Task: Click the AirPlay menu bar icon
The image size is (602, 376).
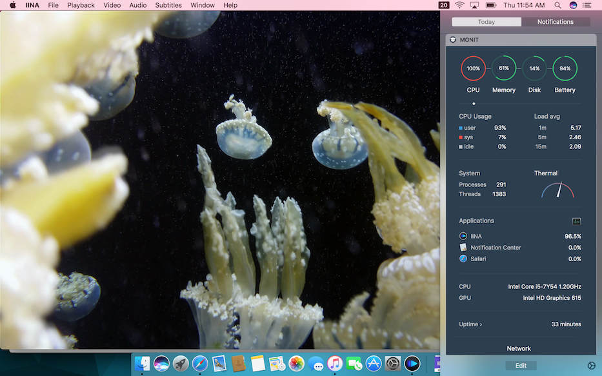Action: 475,5
